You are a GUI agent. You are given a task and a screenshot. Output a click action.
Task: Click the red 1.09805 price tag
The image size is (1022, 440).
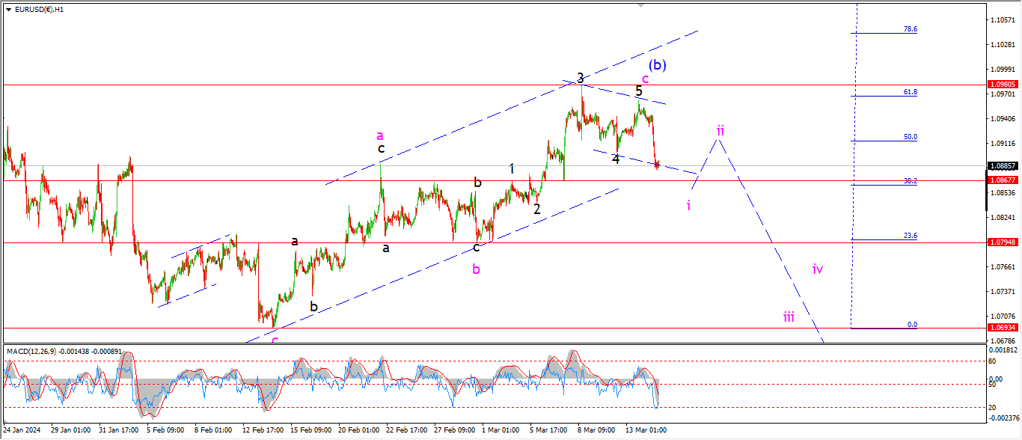(1002, 85)
